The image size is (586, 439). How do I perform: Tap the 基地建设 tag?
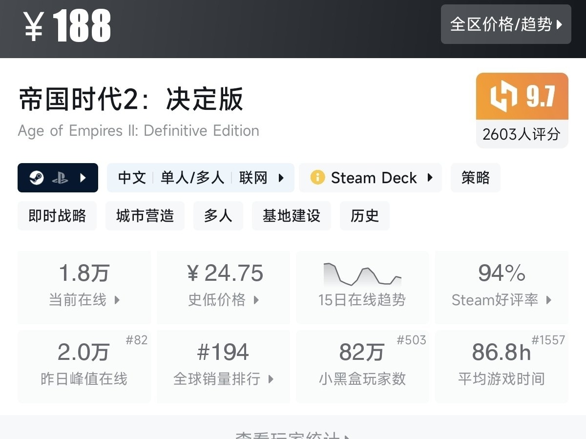tap(291, 216)
